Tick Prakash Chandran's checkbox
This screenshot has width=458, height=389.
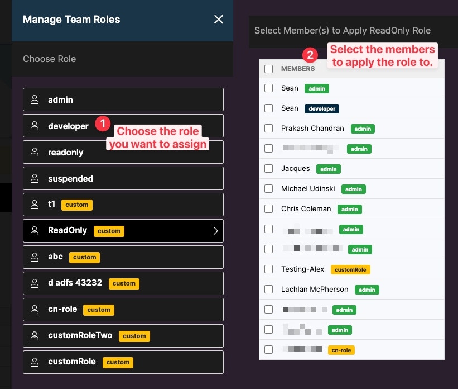(x=268, y=128)
